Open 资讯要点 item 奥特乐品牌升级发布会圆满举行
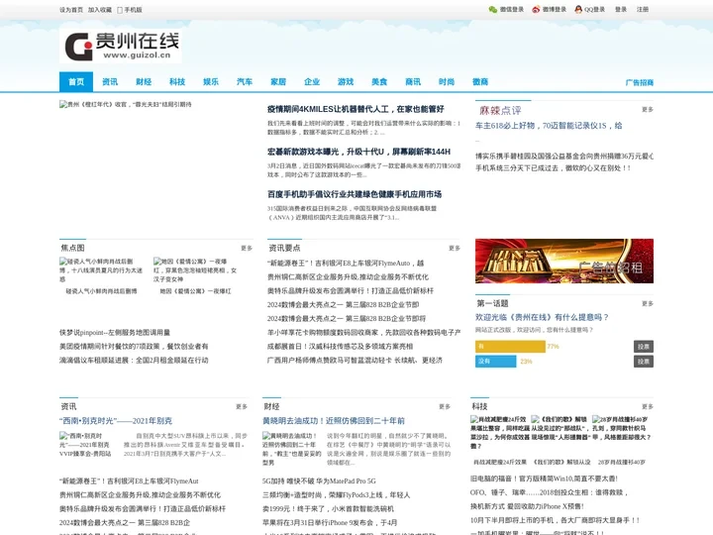The width and height of the screenshot is (713, 535). [351, 291]
